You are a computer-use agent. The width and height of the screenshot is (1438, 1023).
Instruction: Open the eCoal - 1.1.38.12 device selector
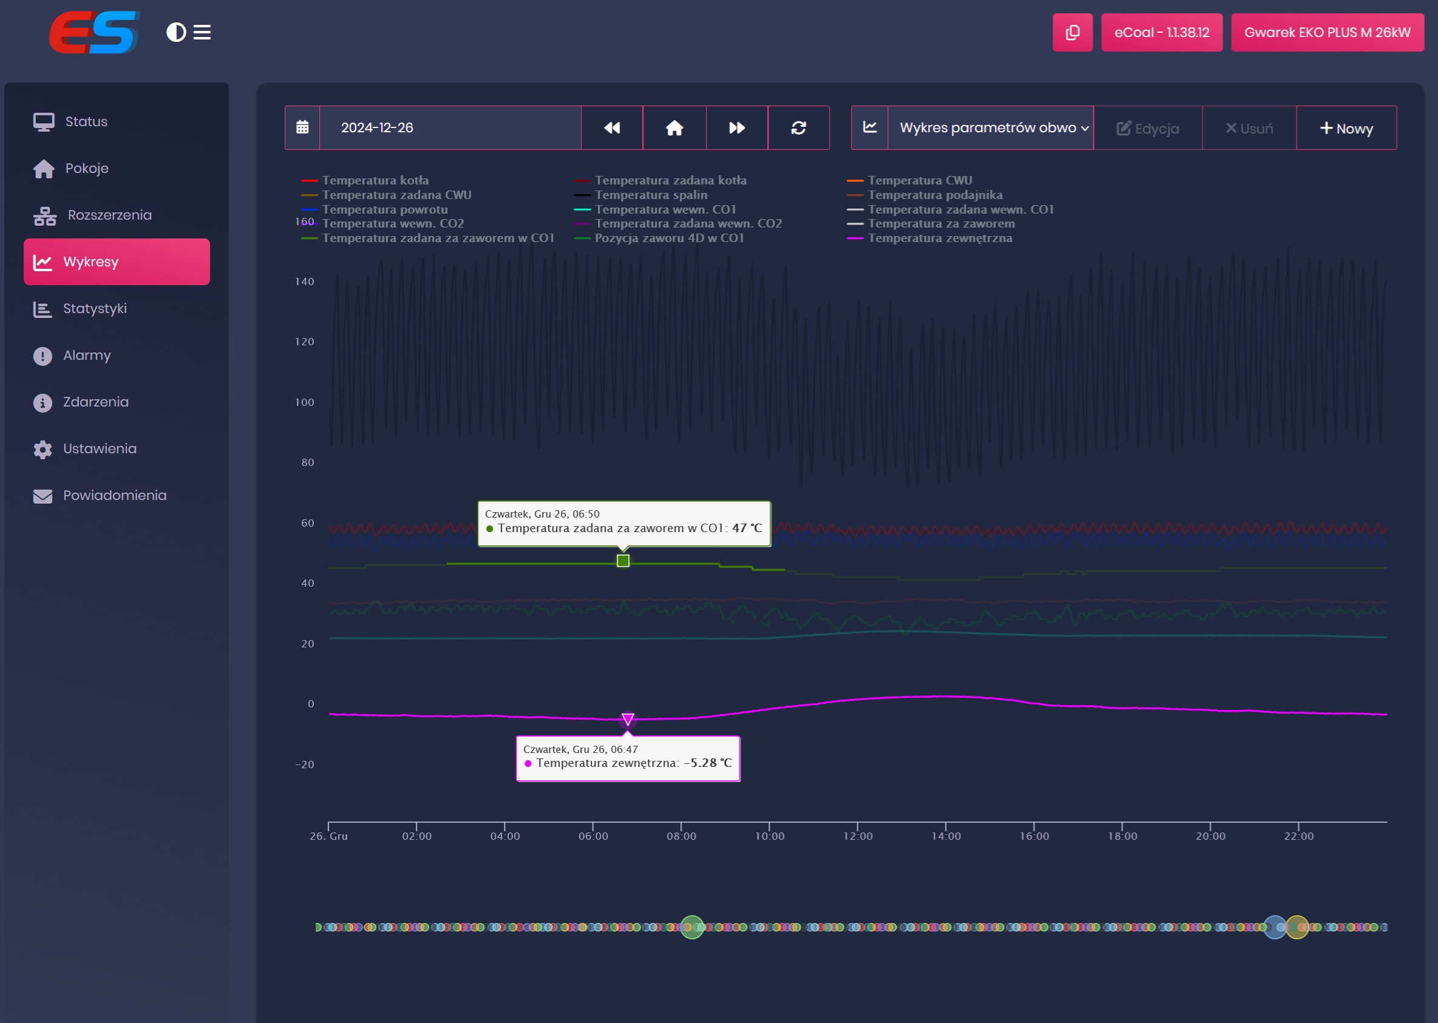pyautogui.click(x=1161, y=32)
